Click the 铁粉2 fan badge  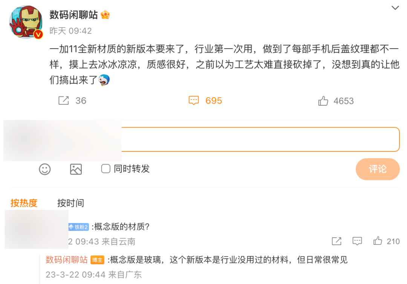[x=78, y=227]
